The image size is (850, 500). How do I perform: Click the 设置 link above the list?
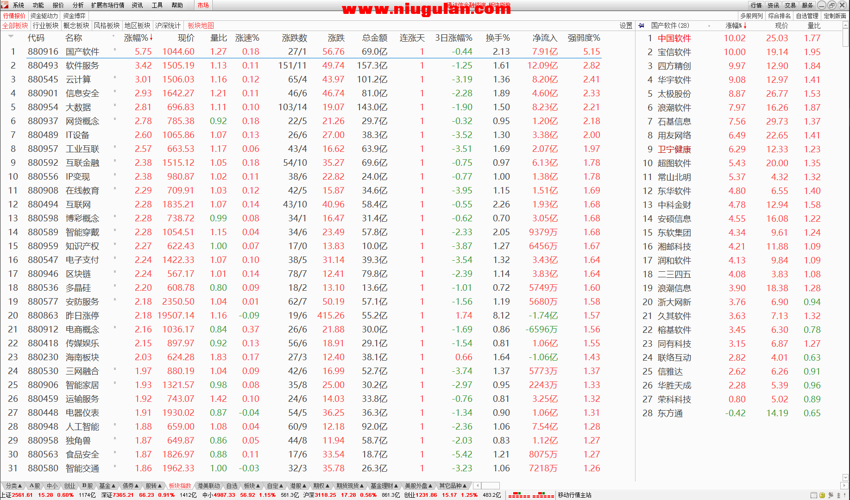[626, 25]
